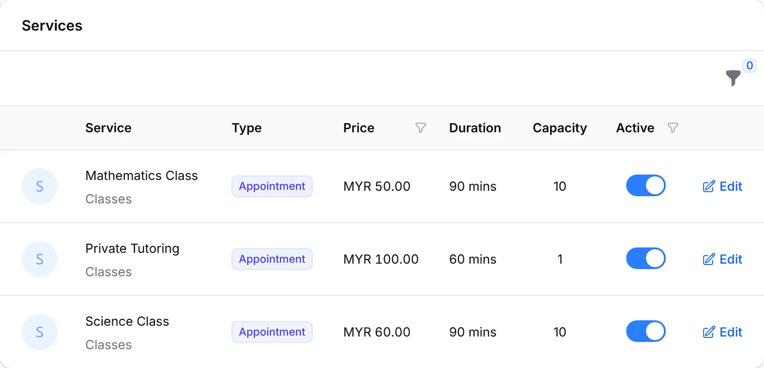Click the Appointment tag for Private Tutoring
Image resolution: width=764 pixels, height=368 pixels.
pos(272,259)
